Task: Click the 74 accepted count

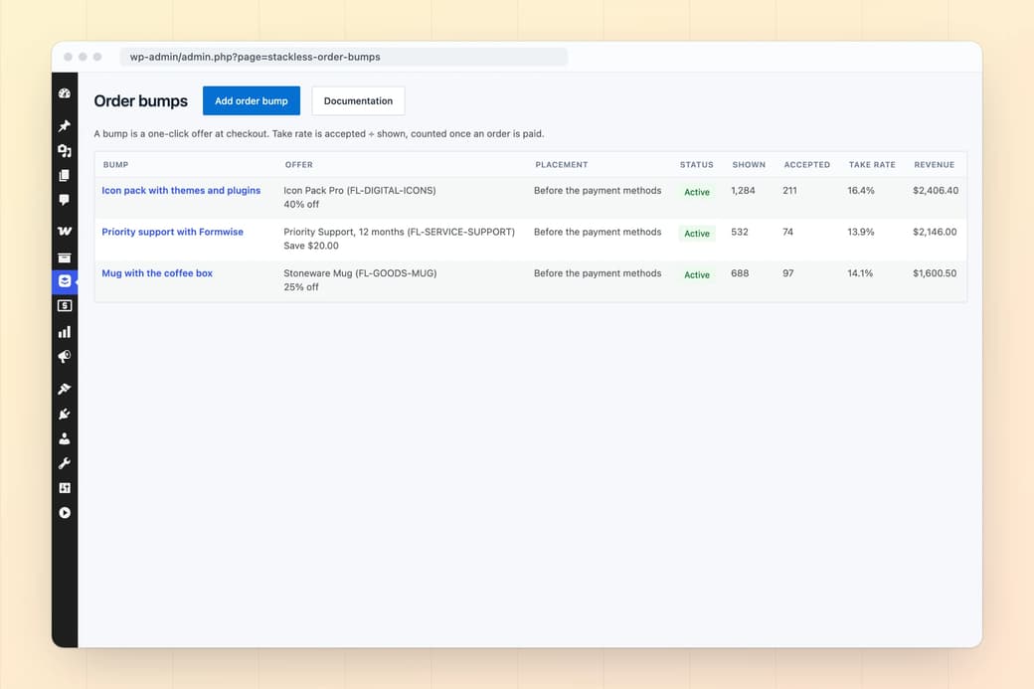Action: [x=787, y=232]
